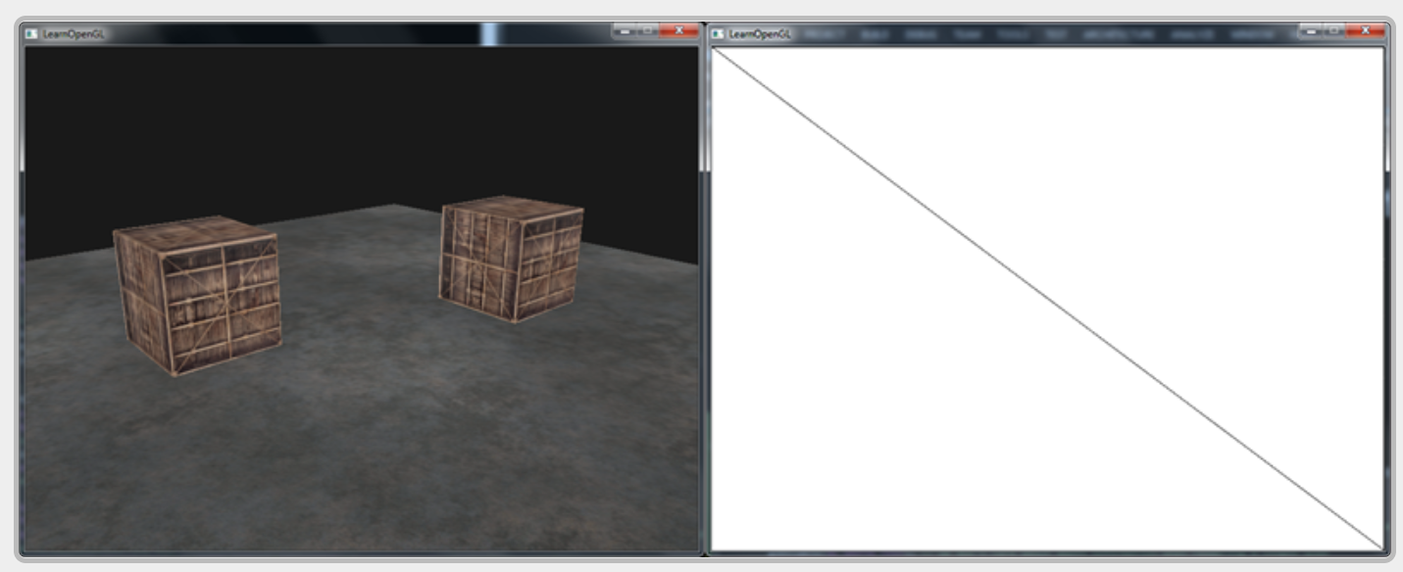
Task: Maximize the left LearnOpenGL window
Action: (647, 30)
